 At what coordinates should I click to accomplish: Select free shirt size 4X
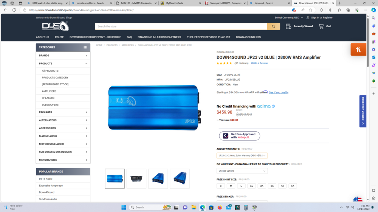(282, 186)
